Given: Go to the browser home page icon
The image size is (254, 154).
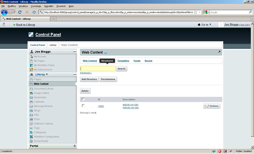Looking at the screenshot, I should click(x=34, y=12).
